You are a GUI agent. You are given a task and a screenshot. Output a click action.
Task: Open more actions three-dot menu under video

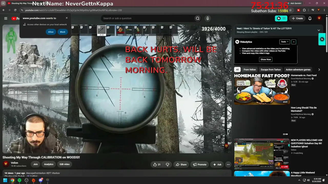click(x=228, y=165)
